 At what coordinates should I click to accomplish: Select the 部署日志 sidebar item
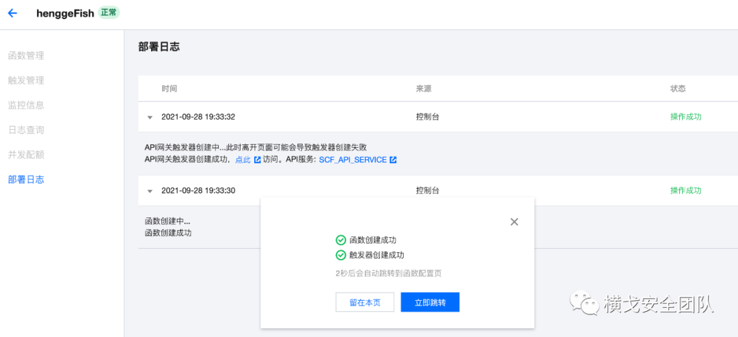click(x=26, y=179)
